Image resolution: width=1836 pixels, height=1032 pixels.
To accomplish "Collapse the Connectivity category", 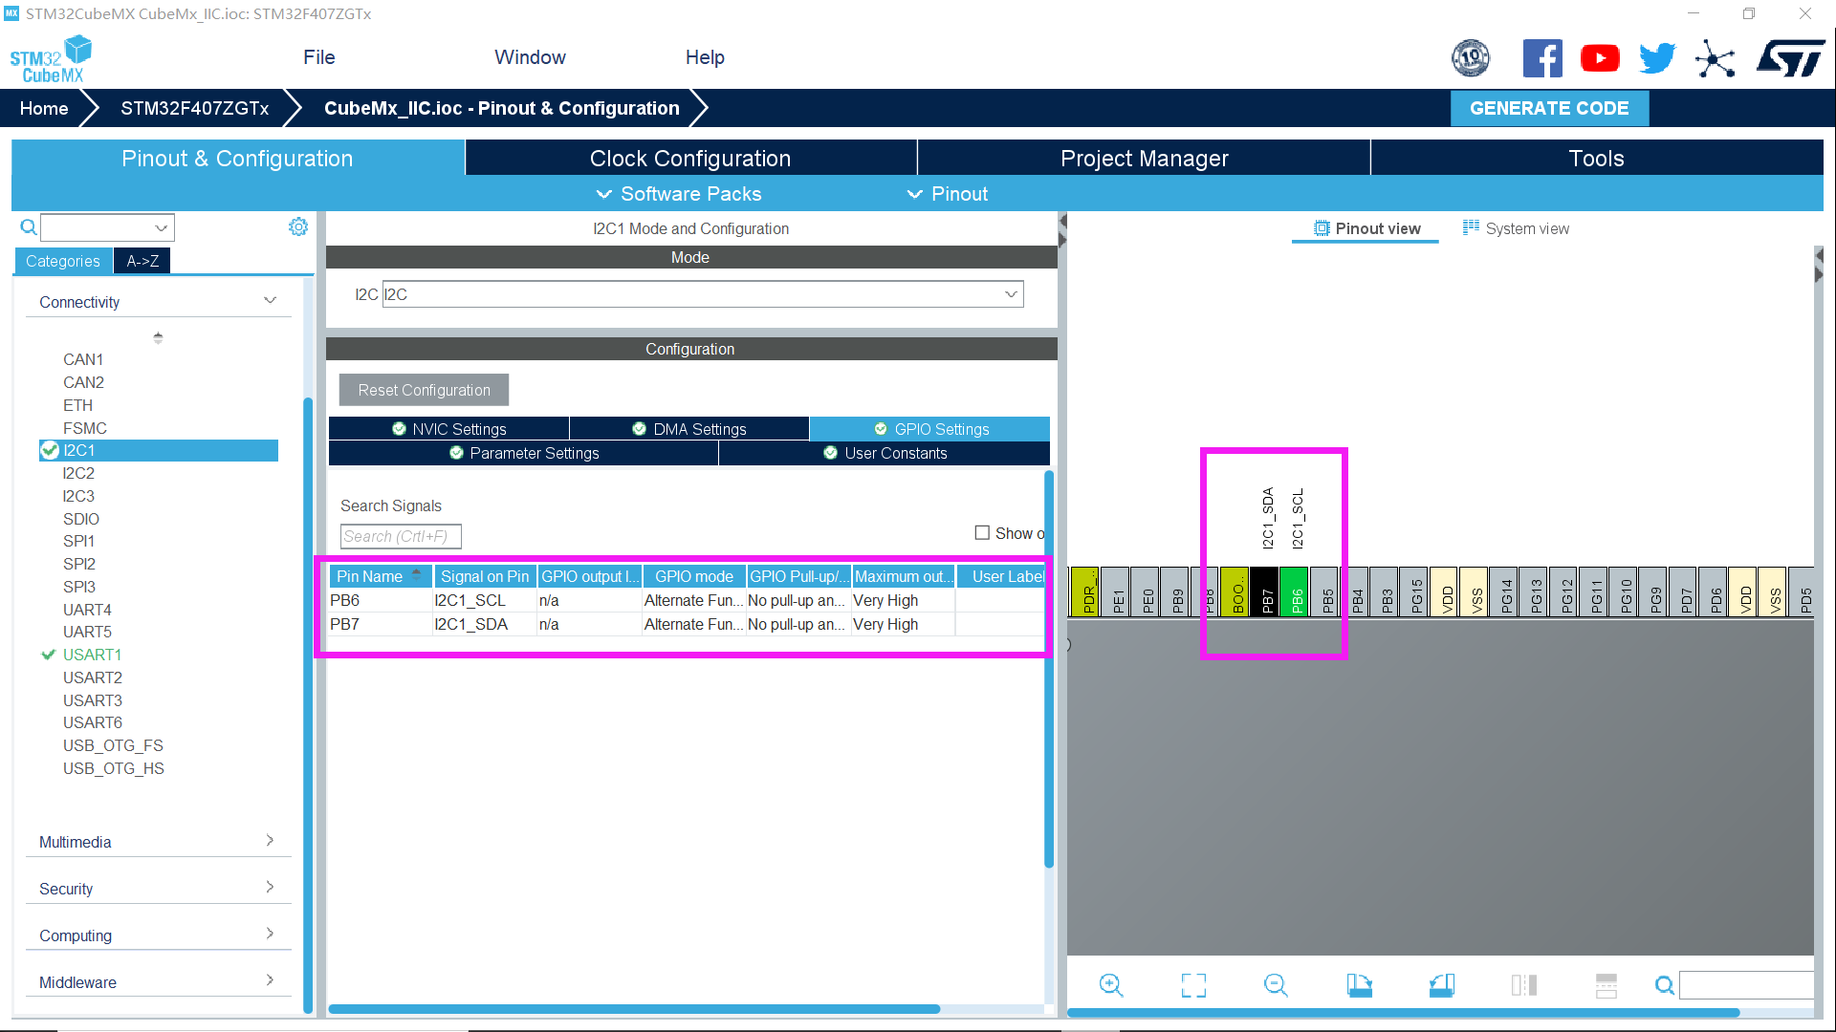I will click(x=270, y=299).
